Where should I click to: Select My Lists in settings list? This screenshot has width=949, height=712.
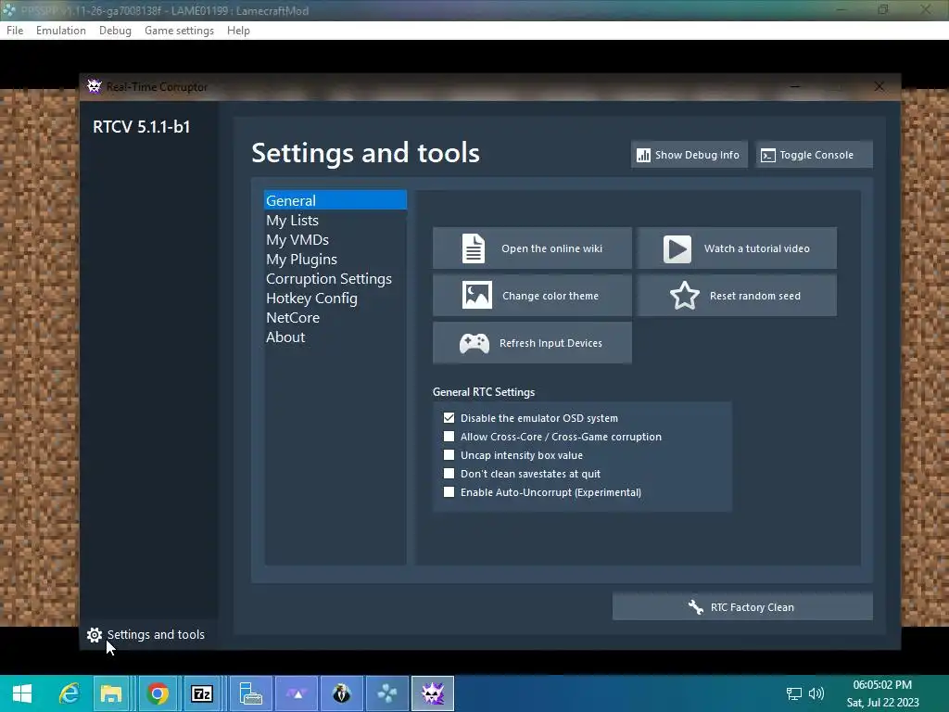(x=335, y=221)
